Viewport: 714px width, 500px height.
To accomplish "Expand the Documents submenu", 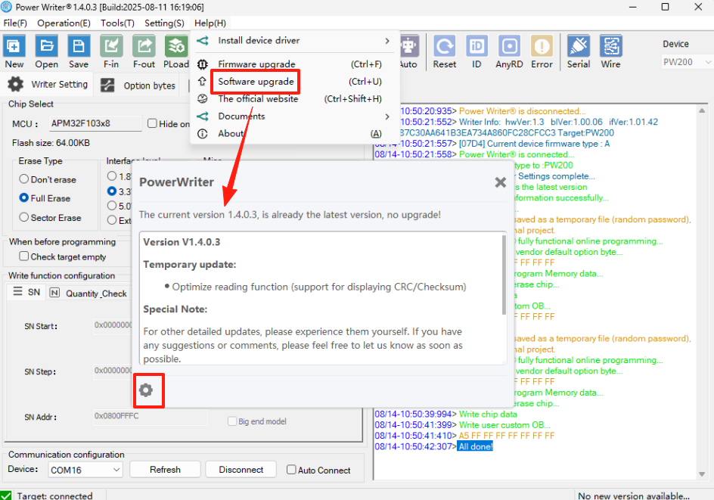I will pyautogui.click(x=295, y=116).
